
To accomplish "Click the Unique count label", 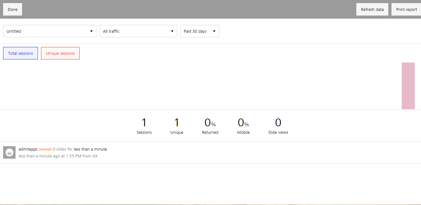I will [x=177, y=133].
